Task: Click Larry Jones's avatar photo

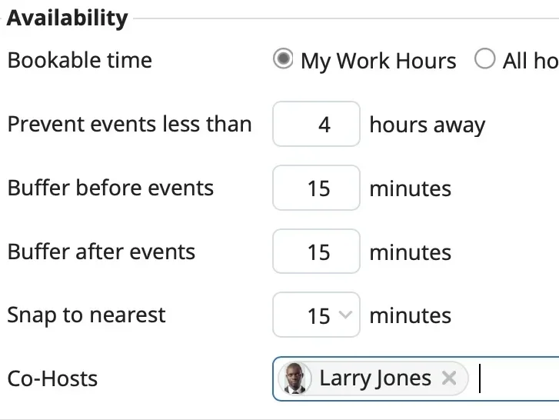Action: tap(294, 378)
